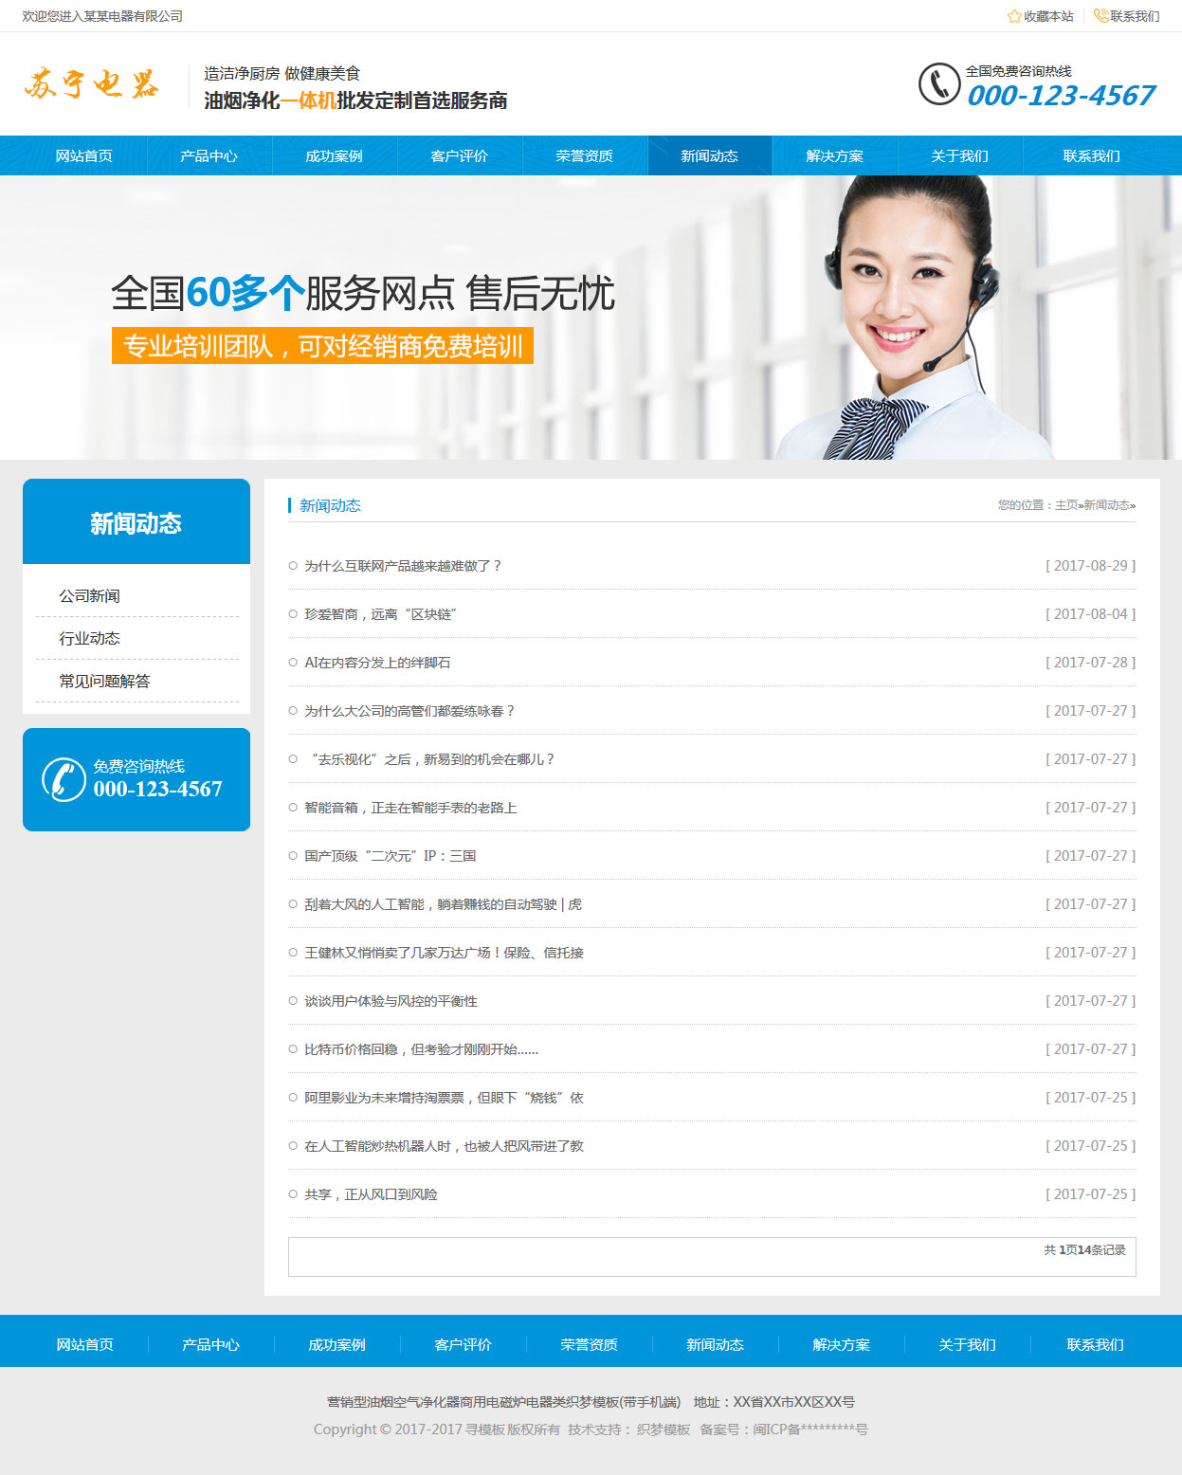Click the customer service banner image
The width and height of the screenshot is (1182, 1475).
tap(591, 318)
